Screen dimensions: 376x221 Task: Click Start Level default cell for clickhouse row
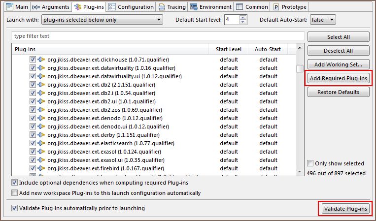[x=229, y=60]
